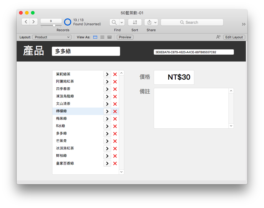This screenshot has height=208, width=264.
Task: Delete the 阿薩姆紅茶 row
Action: 115,82
